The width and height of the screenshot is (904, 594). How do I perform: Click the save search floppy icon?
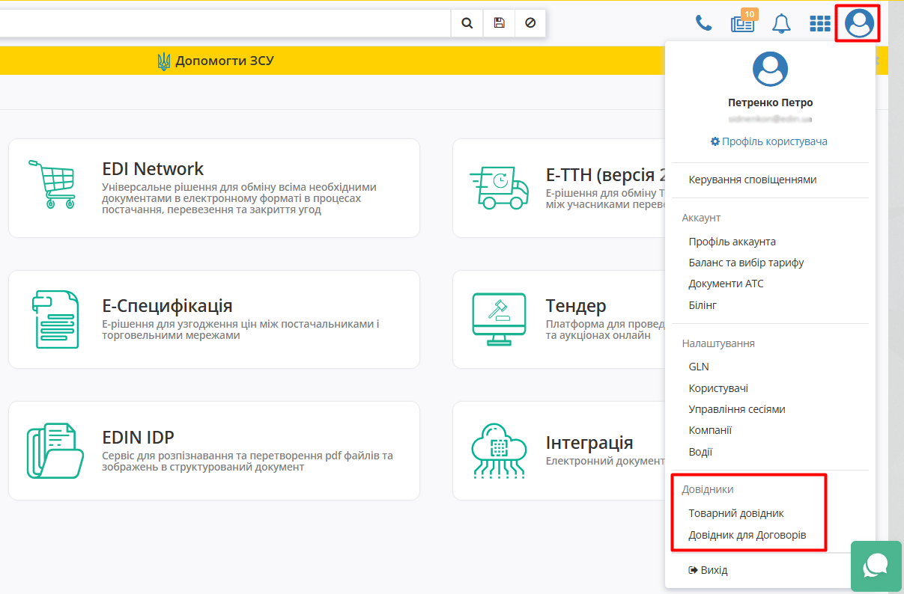click(499, 23)
